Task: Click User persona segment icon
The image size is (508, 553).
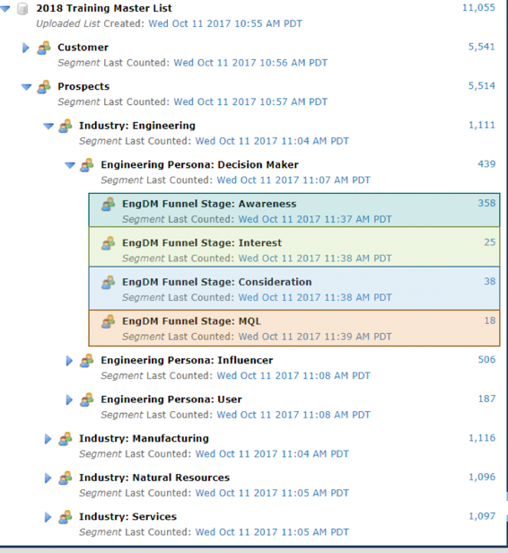Action: pos(87,399)
